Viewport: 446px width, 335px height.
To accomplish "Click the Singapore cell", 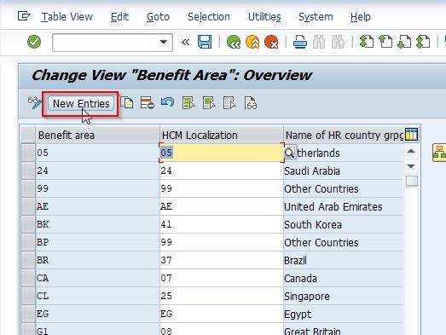I will point(343,297).
